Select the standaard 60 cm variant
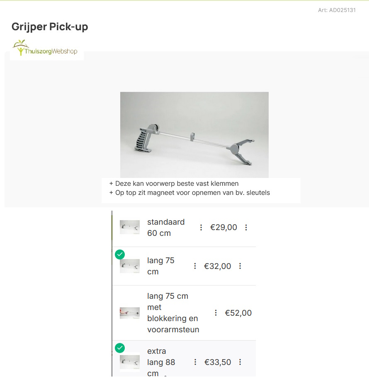This screenshot has width=369, height=384. coord(166,228)
